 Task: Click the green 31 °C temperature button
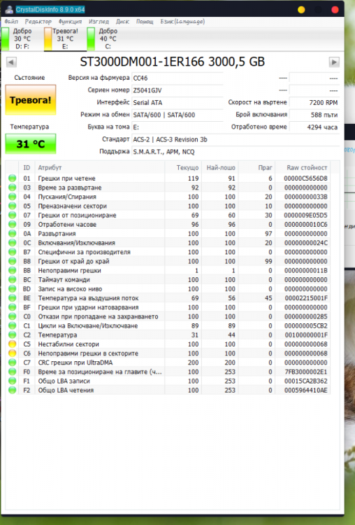tap(31, 144)
